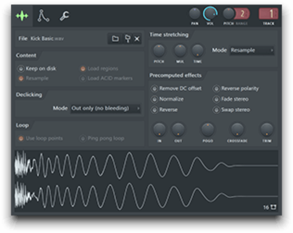Click Time stretching PITCH knob
Viewport: 293px width, 233px height.
pyautogui.click(x=159, y=51)
